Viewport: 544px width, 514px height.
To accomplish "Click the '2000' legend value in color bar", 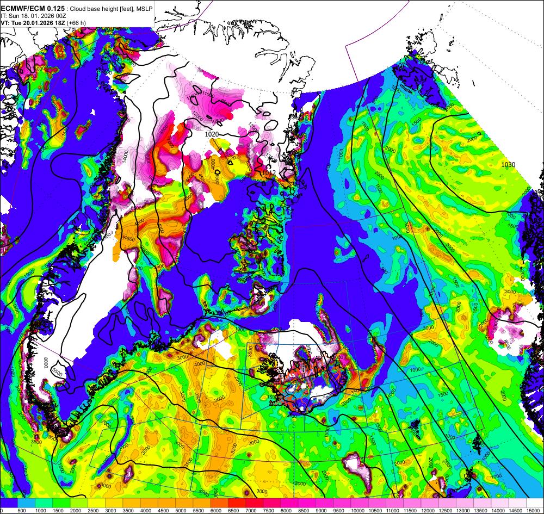I will 76,511.
